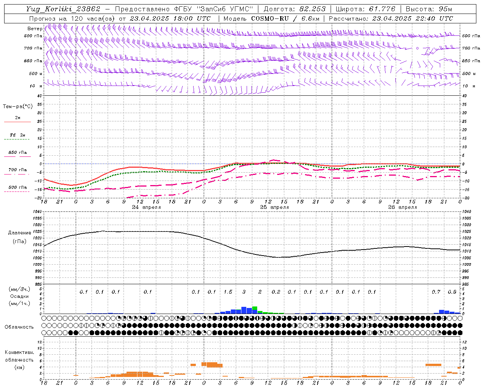Select the forecast start time 23.04.2025 18:00 UTC
Viewport: 482px width, 386px height.
[170, 18]
